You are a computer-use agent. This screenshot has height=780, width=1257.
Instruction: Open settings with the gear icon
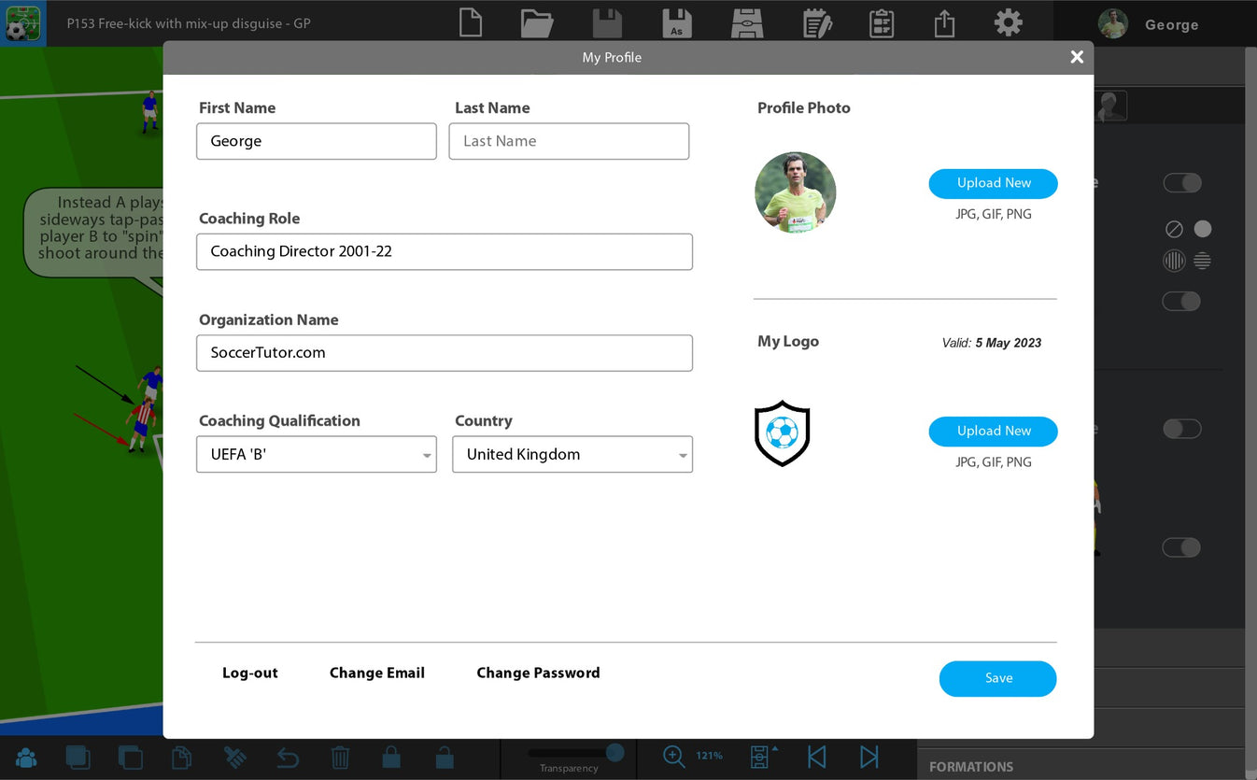pyautogui.click(x=1008, y=22)
